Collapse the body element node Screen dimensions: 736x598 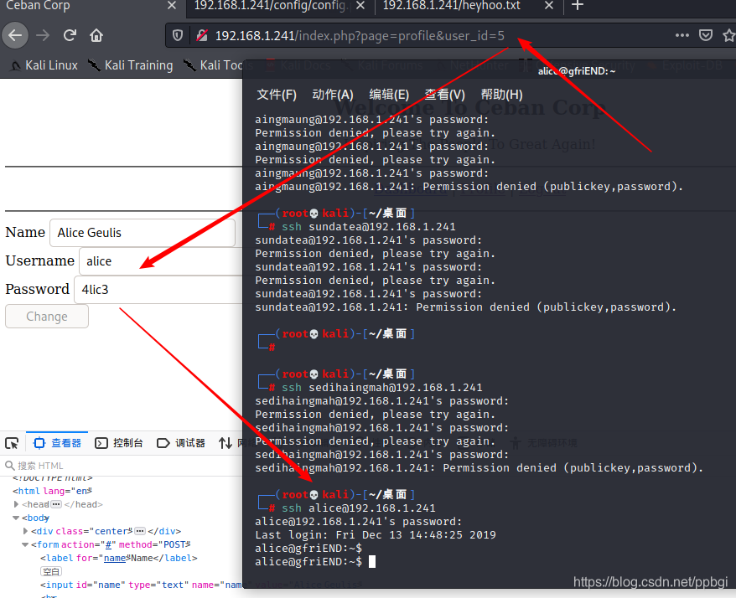pyautogui.click(x=16, y=518)
